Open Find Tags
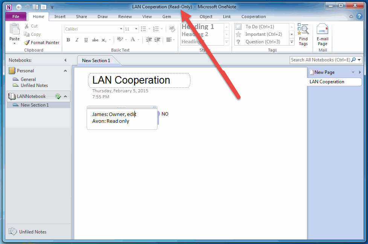This screenshot has height=244, width=368. pos(303,35)
